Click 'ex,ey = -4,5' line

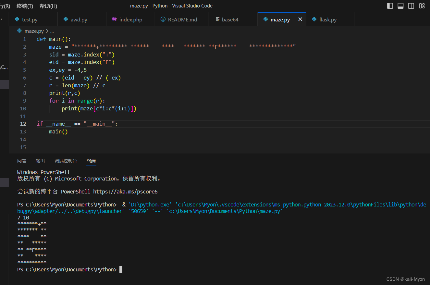pyautogui.click(x=68, y=70)
